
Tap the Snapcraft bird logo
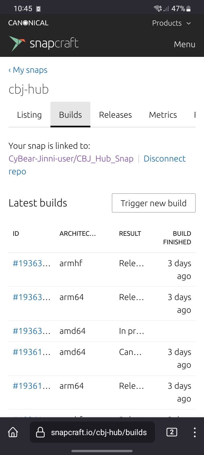[17, 44]
